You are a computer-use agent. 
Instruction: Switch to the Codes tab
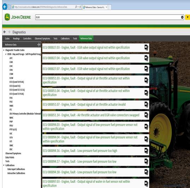coord(7,38)
